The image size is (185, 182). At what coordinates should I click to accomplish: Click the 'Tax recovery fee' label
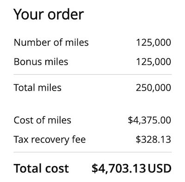tap(49, 139)
